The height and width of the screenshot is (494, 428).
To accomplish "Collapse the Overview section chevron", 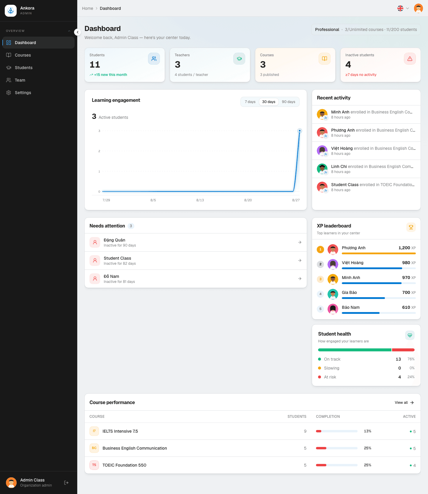I will tap(69, 31).
